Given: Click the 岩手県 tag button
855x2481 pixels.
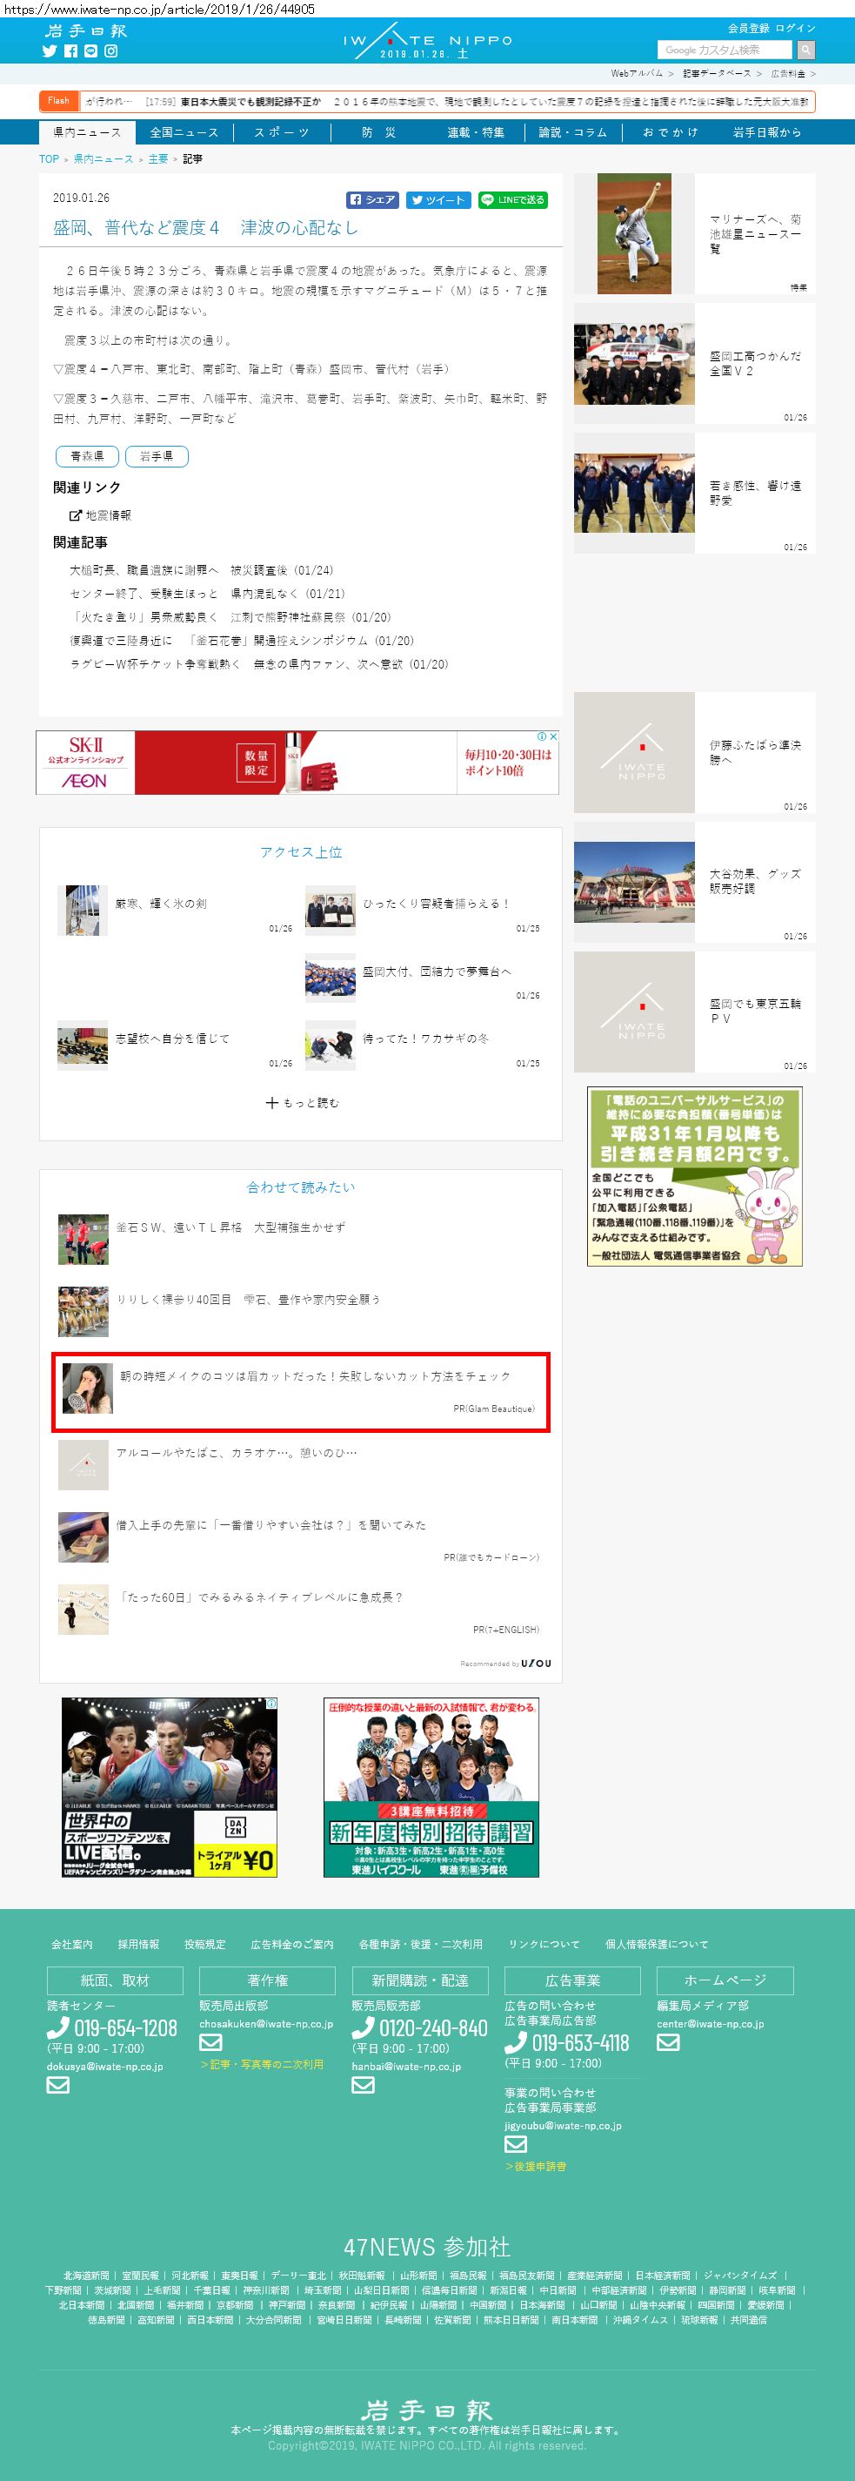Looking at the screenshot, I should [x=156, y=455].
